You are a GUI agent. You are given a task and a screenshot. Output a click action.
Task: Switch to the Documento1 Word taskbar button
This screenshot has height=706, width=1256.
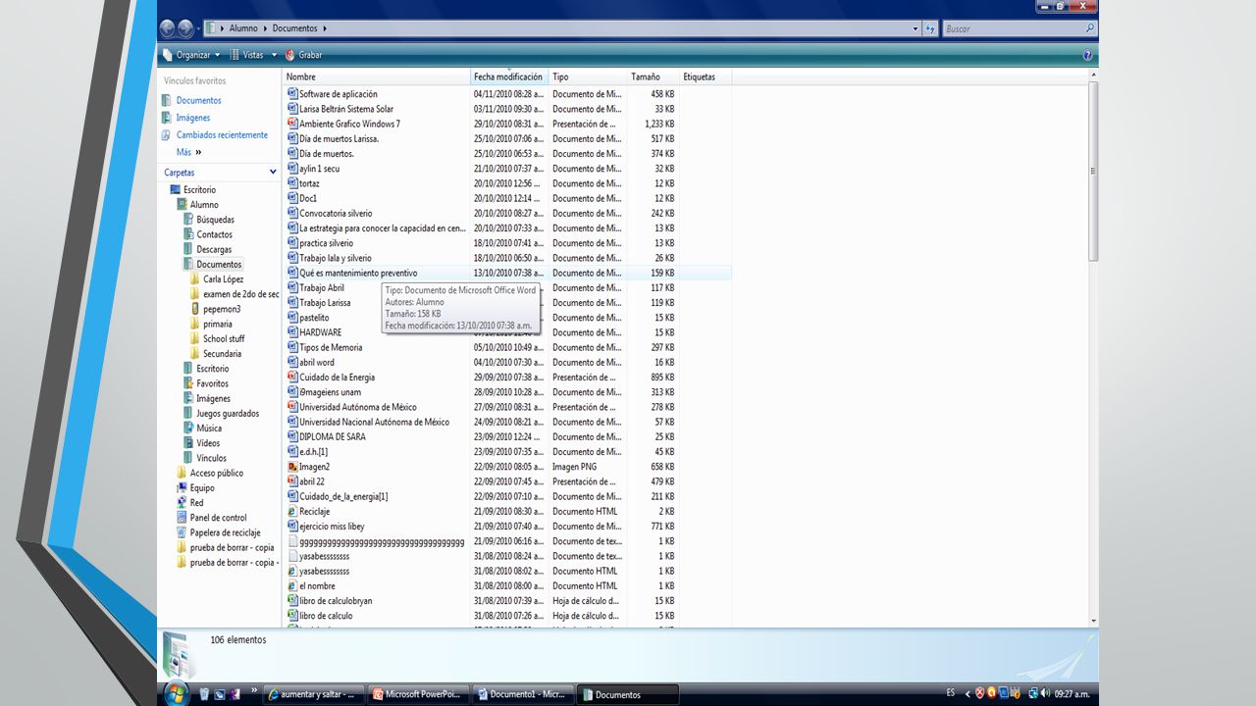click(523, 694)
